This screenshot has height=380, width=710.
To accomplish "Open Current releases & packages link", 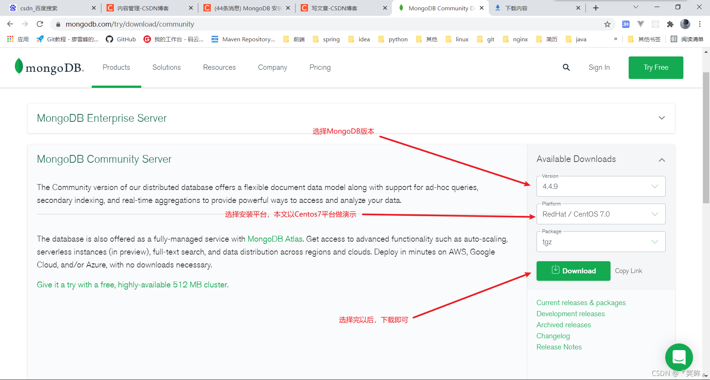I will click(581, 303).
